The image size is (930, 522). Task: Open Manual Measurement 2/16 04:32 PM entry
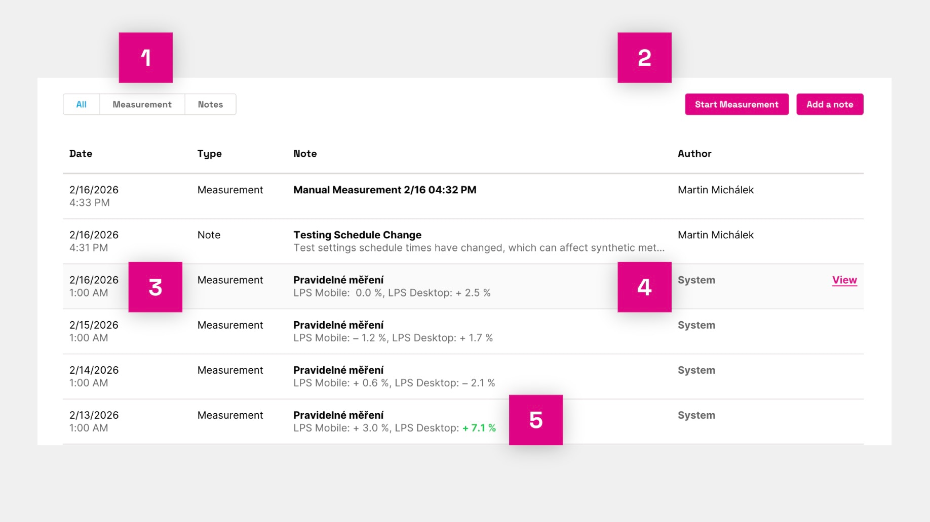click(x=384, y=190)
